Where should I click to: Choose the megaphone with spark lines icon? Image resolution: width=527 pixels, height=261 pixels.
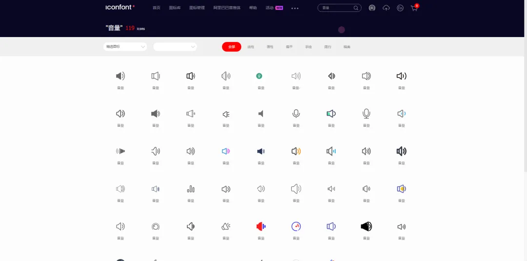[x=226, y=226]
